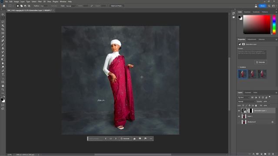The image size is (278, 156).
Task: Hide Layer 1 via its eye icon
Action: click(x=239, y=117)
